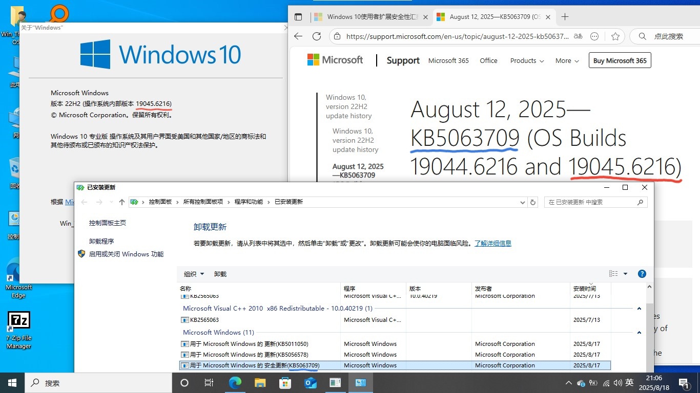Open notification center icon

683,383
